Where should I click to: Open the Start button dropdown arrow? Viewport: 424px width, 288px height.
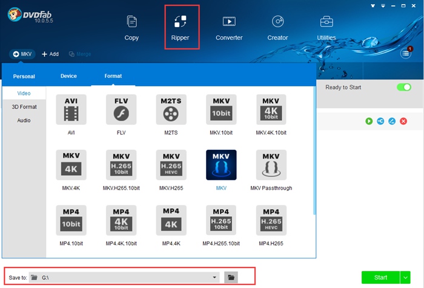[405, 277]
